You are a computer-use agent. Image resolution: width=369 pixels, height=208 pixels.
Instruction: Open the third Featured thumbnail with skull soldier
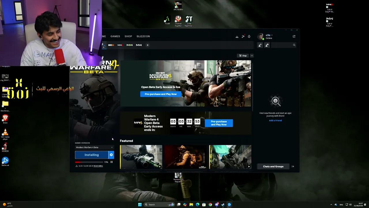[230, 157]
